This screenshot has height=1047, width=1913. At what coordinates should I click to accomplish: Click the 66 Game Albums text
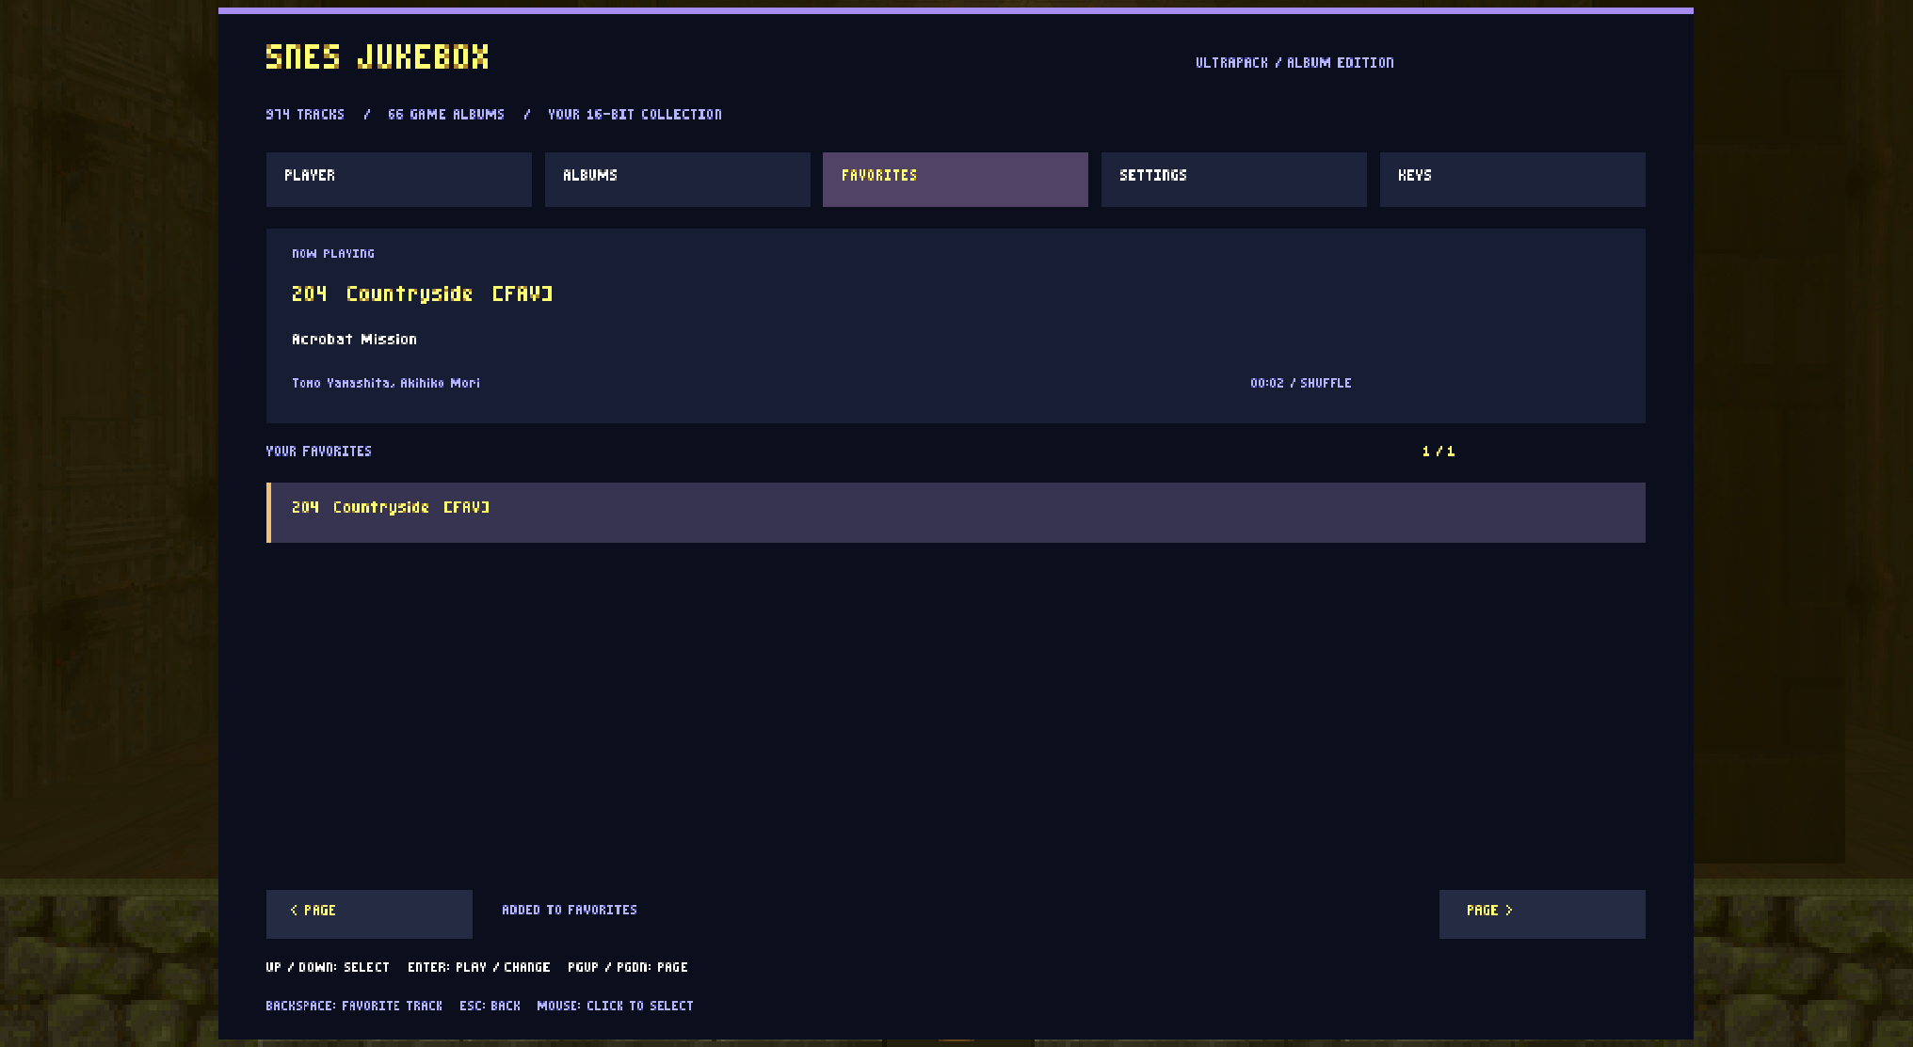pos(446,115)
